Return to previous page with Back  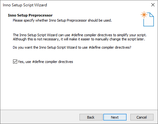click(91, 117)
